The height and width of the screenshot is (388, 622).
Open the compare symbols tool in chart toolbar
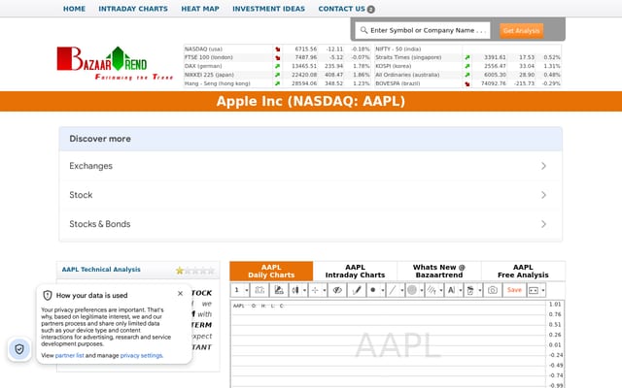click(x=259, y=290)
